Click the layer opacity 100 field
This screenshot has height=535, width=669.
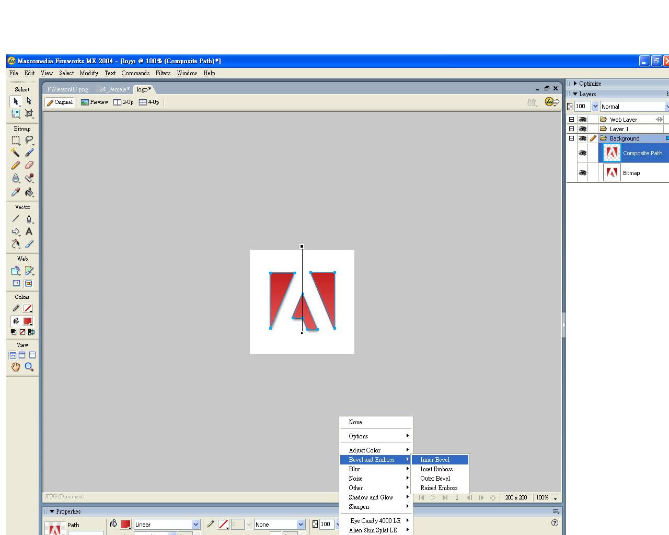coord(583,107)
